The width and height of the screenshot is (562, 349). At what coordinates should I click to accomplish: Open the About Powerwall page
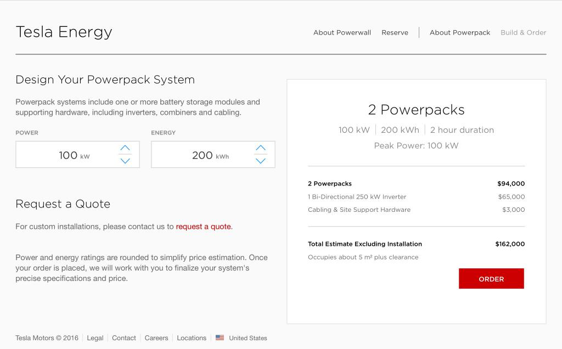(x=342, y=32)
